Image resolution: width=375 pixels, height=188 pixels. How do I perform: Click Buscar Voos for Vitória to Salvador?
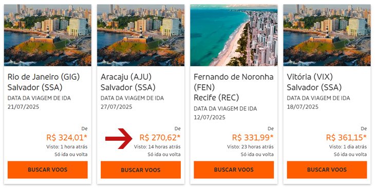[327, 170]
